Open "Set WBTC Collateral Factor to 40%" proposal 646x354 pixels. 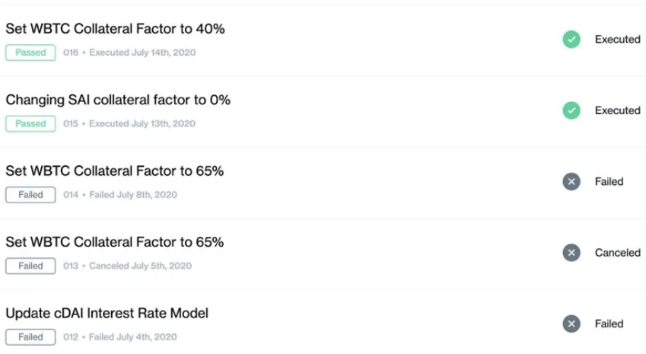115,29
